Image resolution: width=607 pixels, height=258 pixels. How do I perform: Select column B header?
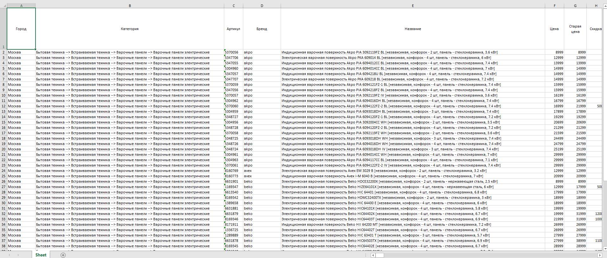coord(130,6)
